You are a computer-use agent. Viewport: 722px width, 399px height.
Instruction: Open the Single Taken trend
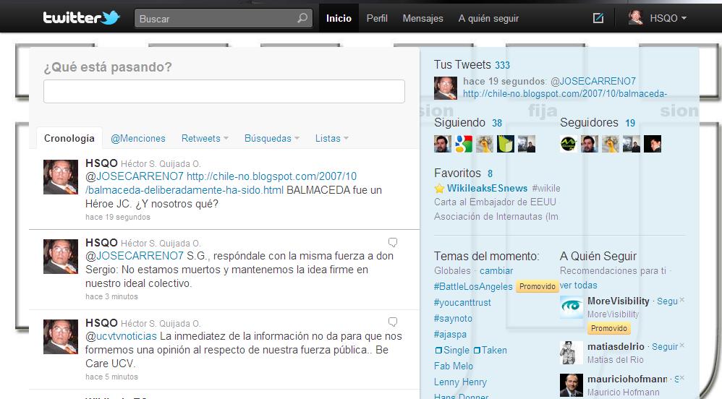(470, 351)
